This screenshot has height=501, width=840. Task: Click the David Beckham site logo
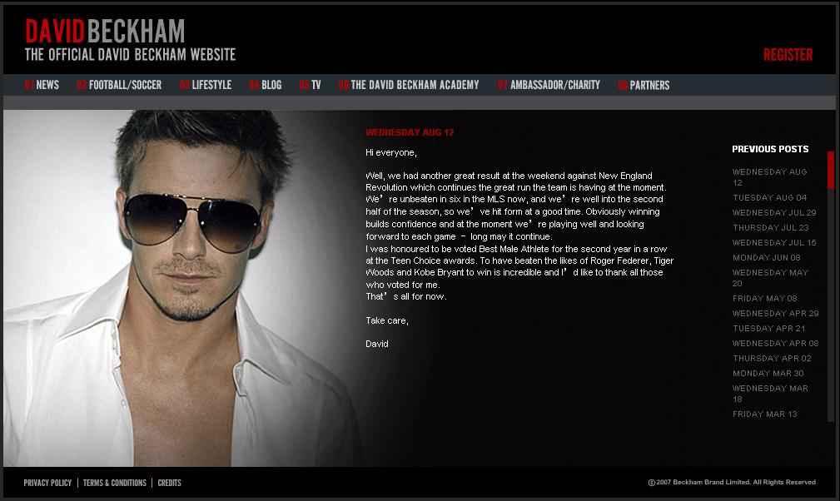(130, 40)
